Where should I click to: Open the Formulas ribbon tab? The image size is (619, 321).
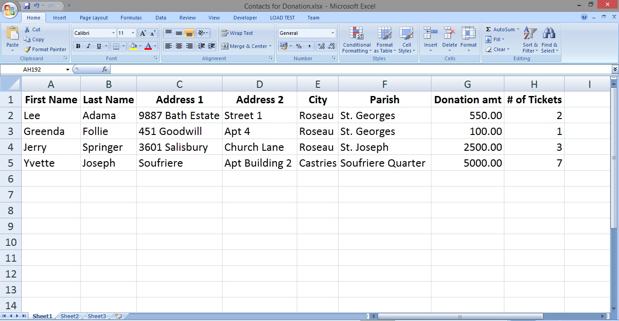[x=131, y=18]
